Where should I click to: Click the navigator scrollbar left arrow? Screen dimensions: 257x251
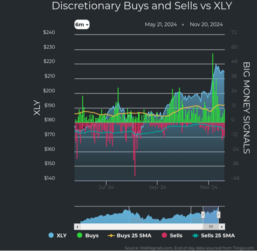click(x=77, y=226)
